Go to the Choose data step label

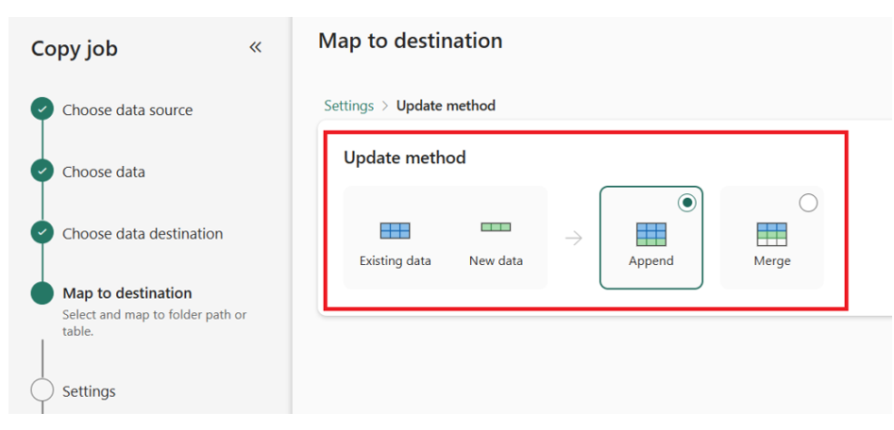(x=104, y=172)
